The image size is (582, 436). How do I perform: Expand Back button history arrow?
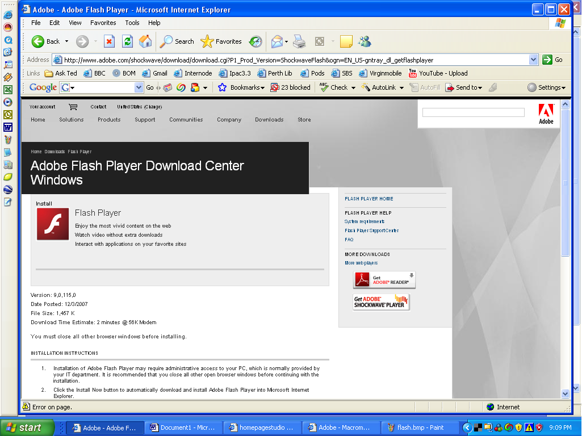click(67, 41)
